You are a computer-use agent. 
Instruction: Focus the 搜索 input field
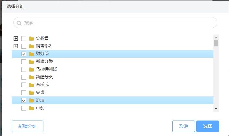pyautogui.click(x=117, y=23)
